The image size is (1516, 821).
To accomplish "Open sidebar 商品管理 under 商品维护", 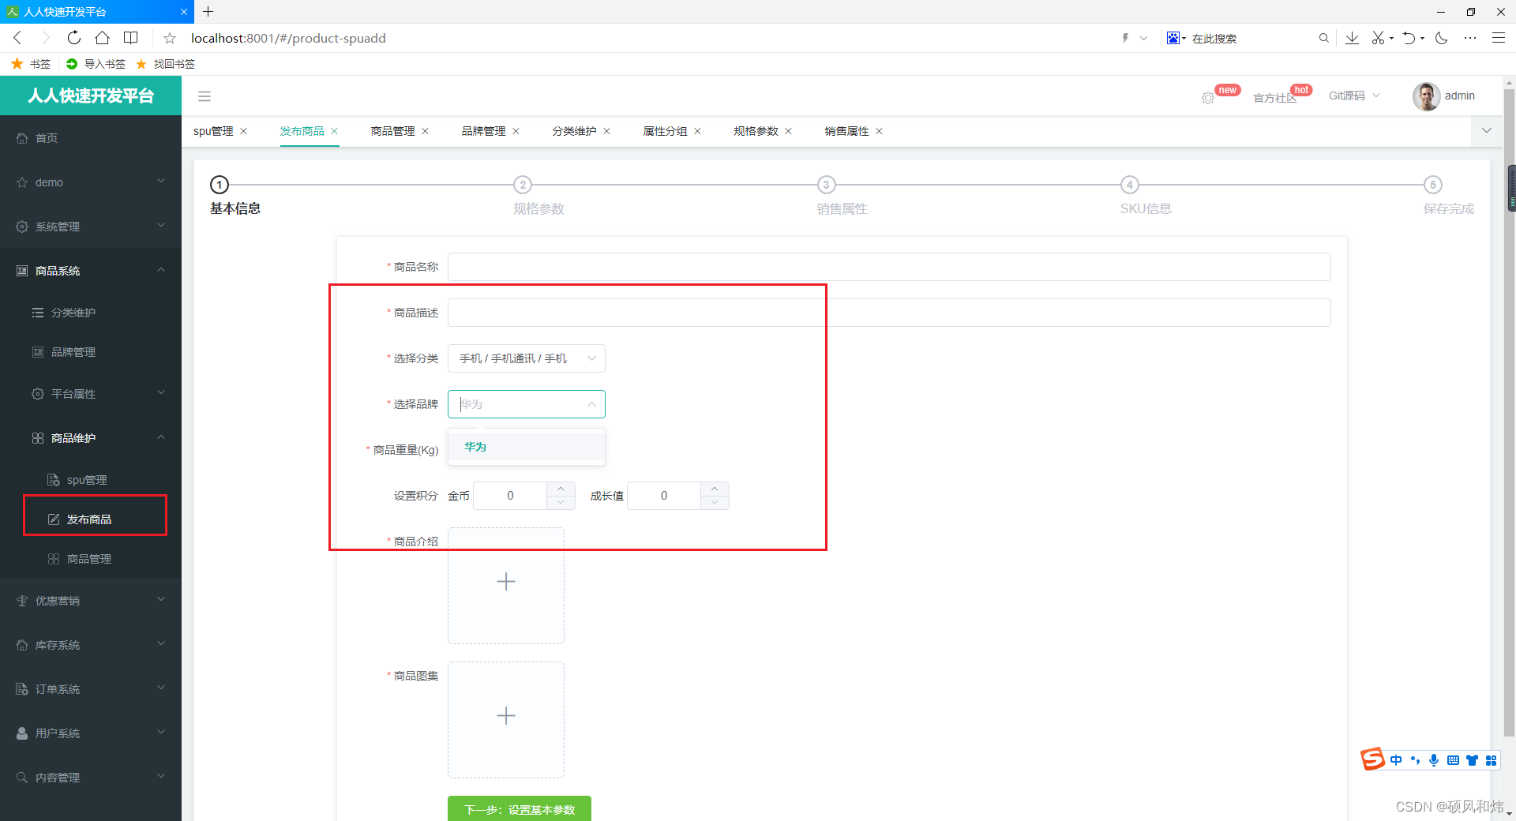I will point(91,559).
